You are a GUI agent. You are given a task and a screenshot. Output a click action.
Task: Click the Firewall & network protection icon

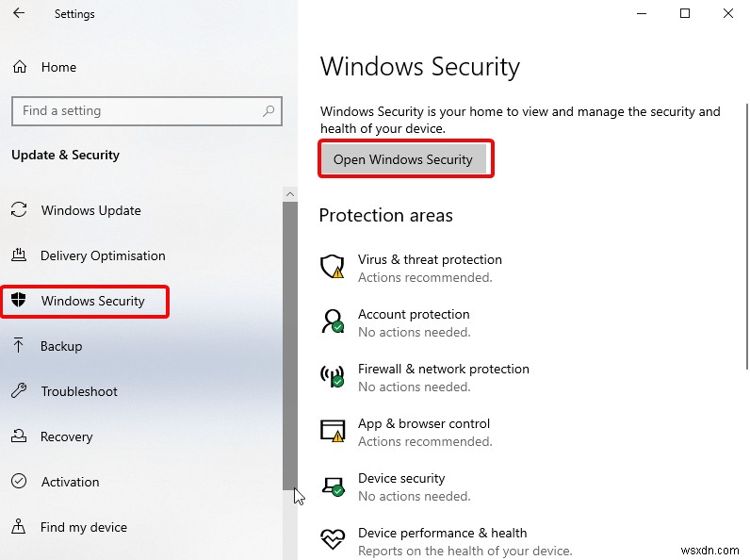coord(333,377)
